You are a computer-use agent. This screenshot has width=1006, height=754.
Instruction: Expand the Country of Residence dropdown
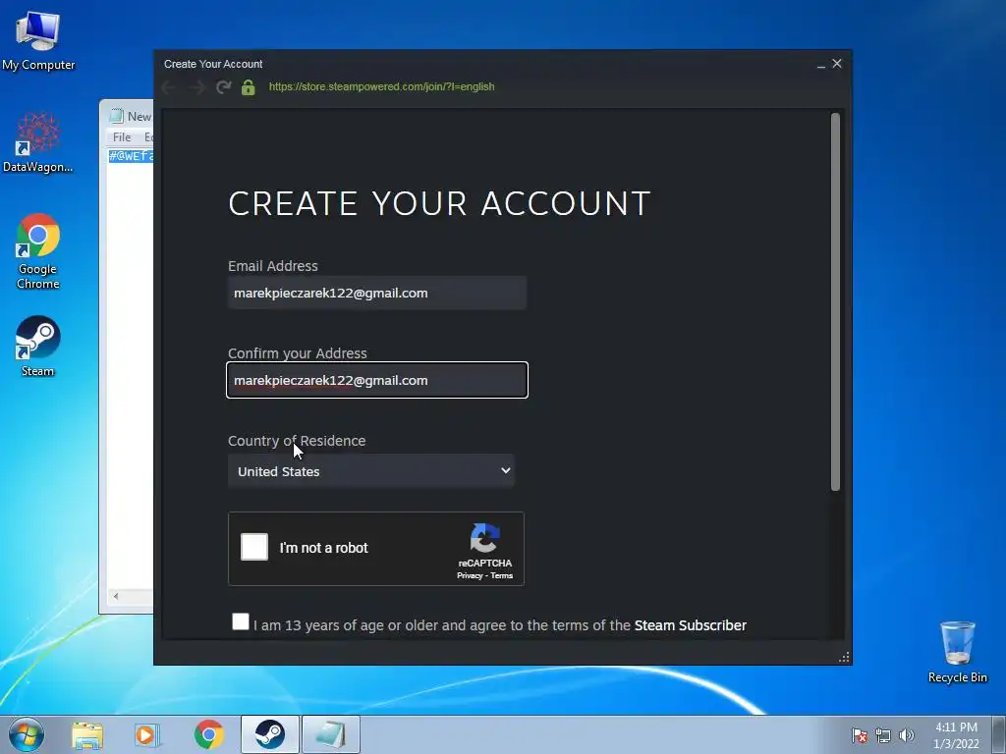[x=370, y=471]
